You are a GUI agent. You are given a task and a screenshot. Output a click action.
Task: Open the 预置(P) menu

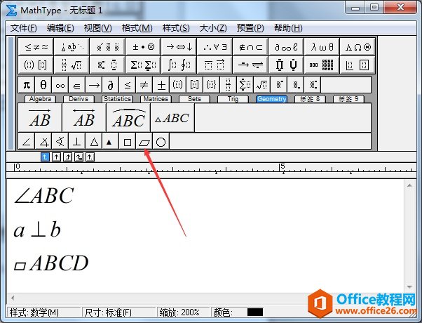coord(250,28)
